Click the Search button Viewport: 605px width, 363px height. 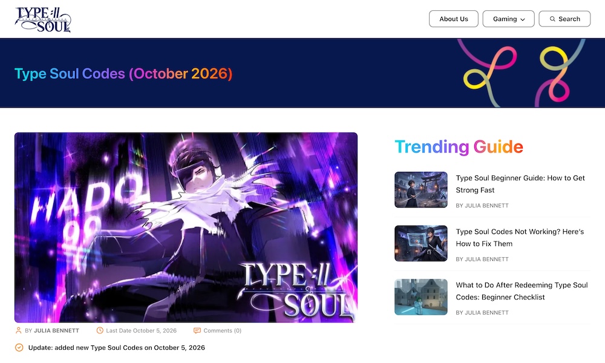564,19
